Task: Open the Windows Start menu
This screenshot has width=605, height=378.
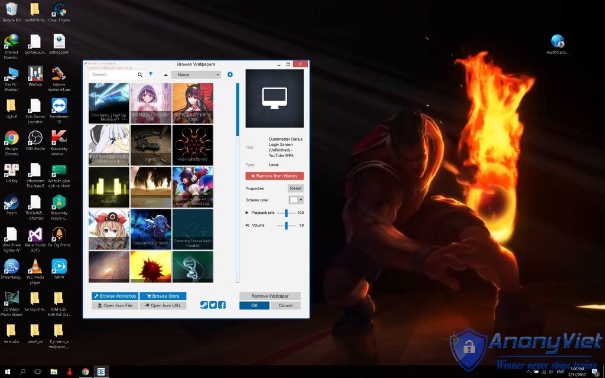Action: (6, 373)
